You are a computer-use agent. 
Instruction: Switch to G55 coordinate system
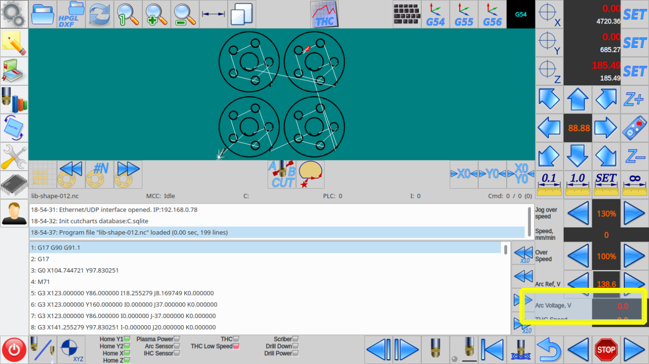pos(464,14)
